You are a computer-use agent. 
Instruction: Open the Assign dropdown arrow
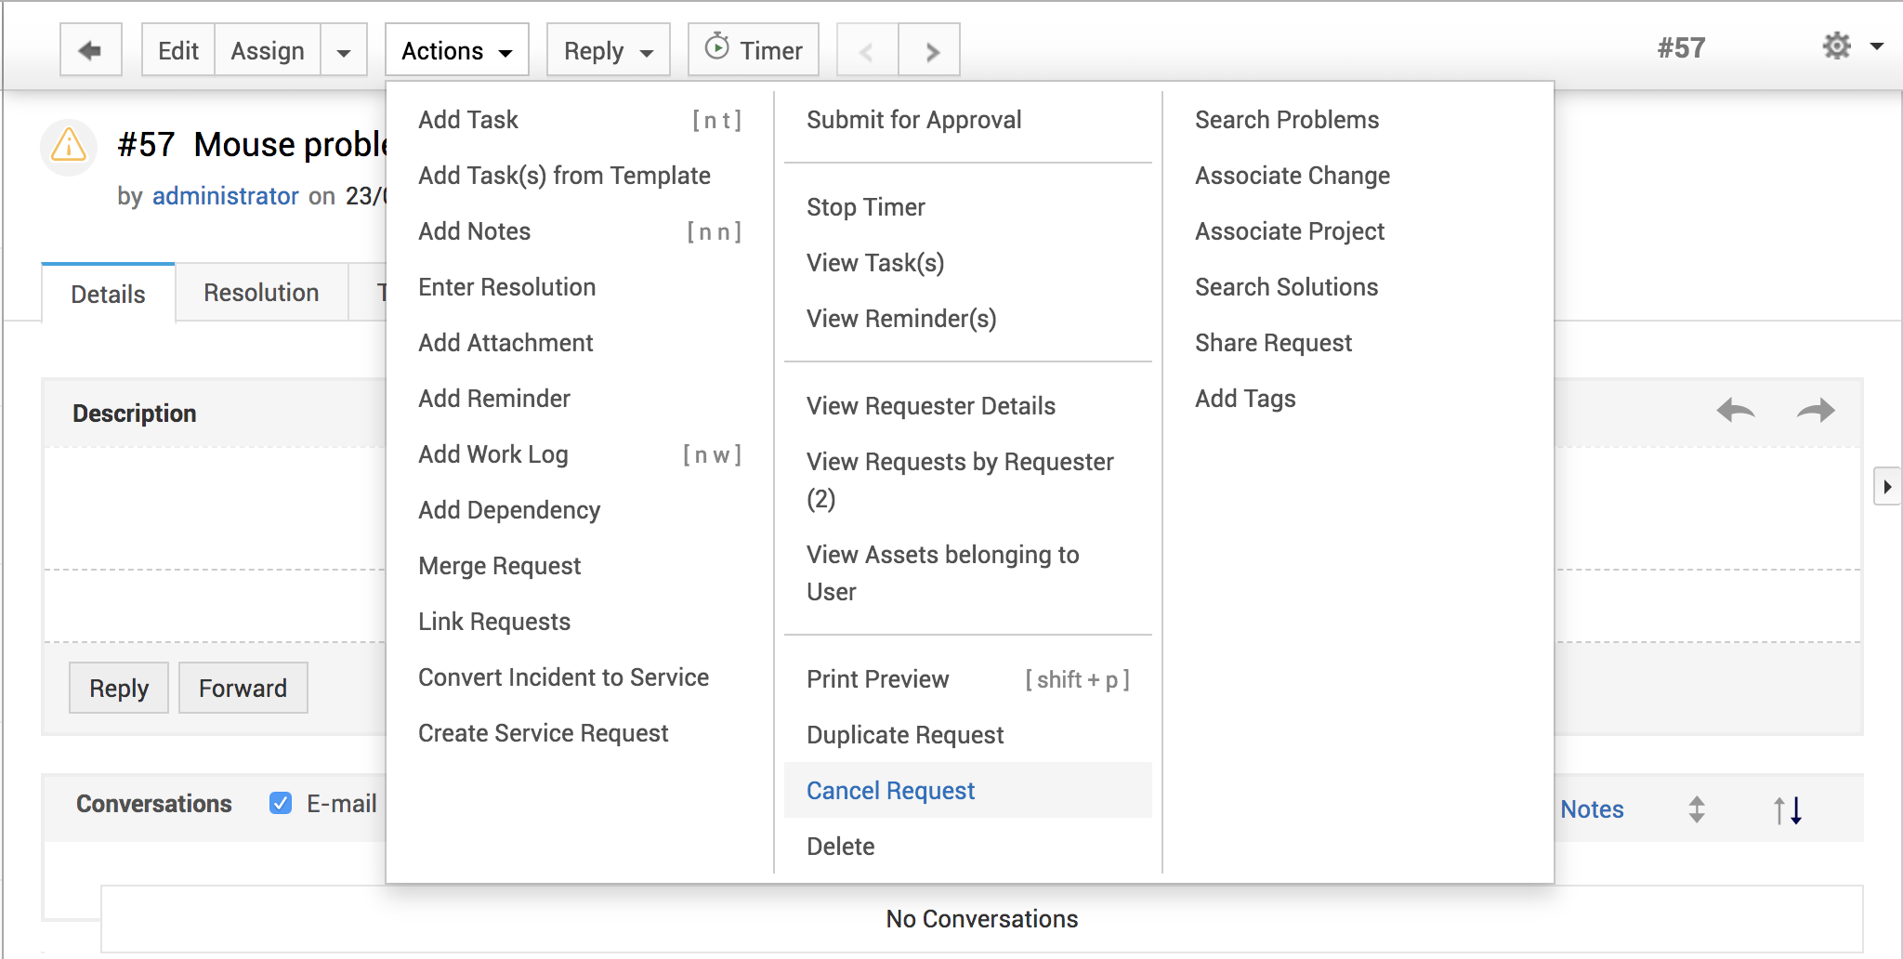[344, 51]
